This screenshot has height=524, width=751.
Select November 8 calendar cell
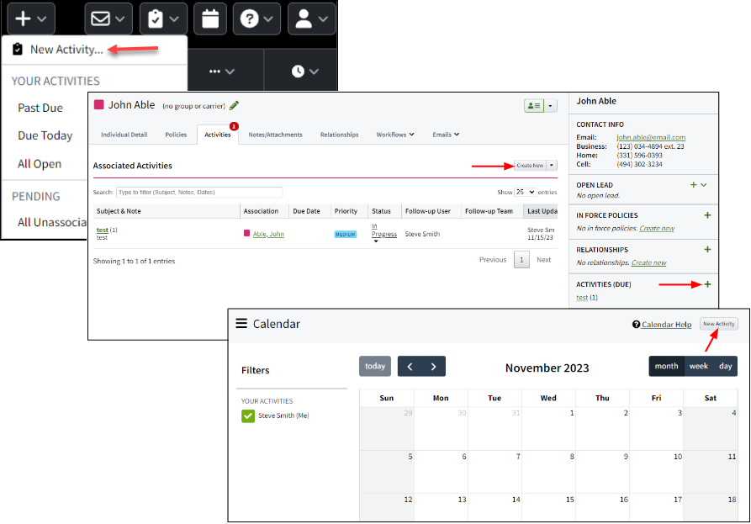[x=548, y=472]
